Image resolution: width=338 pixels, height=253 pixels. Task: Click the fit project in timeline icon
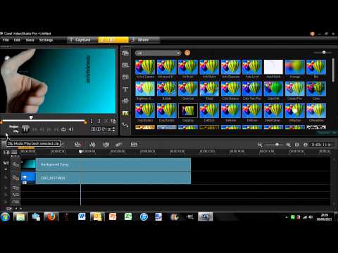[297, 145]
